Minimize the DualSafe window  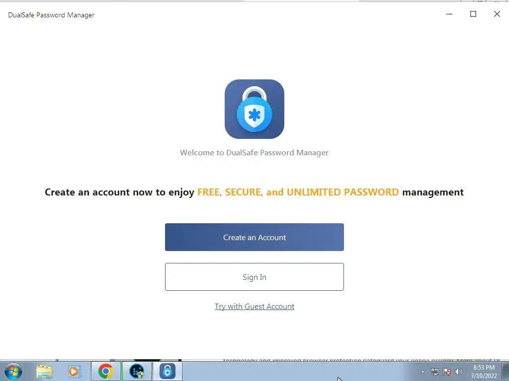pos(449,14)
